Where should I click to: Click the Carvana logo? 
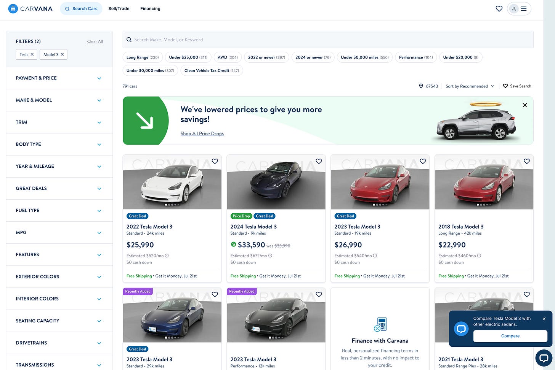[x=30, y=8]
